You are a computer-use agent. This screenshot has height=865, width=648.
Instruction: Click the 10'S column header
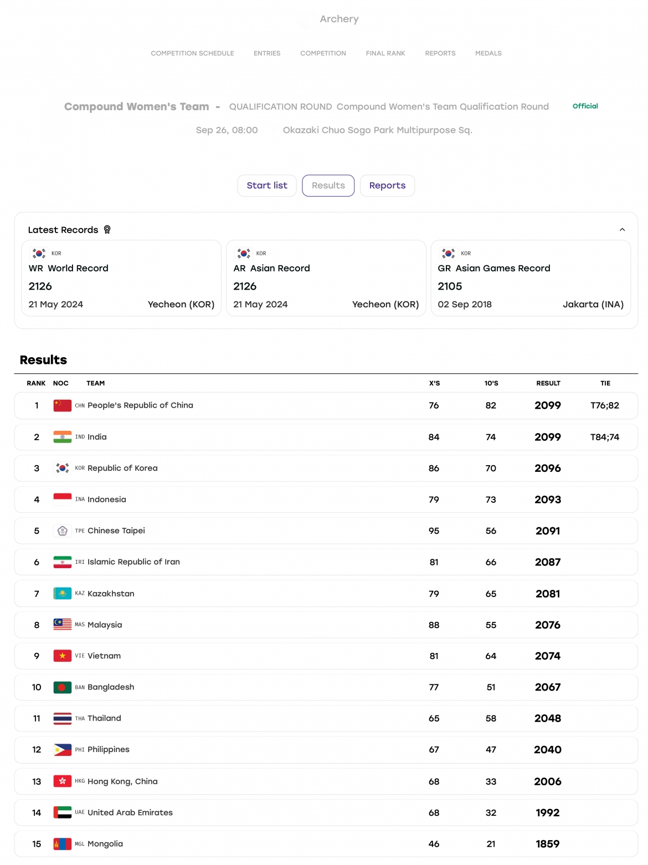click(x=491, y=383)
